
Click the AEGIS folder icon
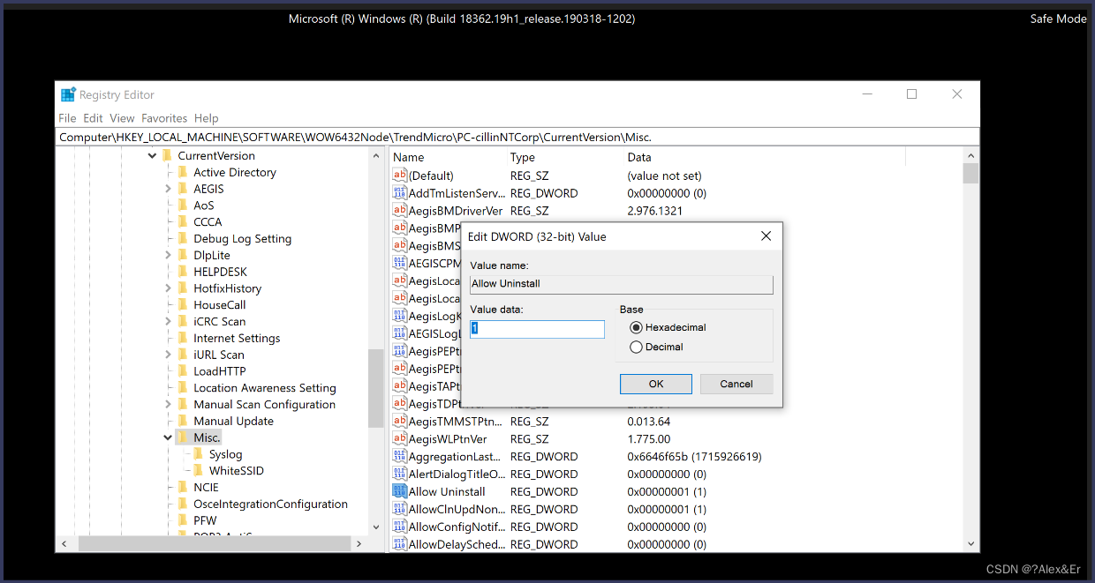[183, 189]
